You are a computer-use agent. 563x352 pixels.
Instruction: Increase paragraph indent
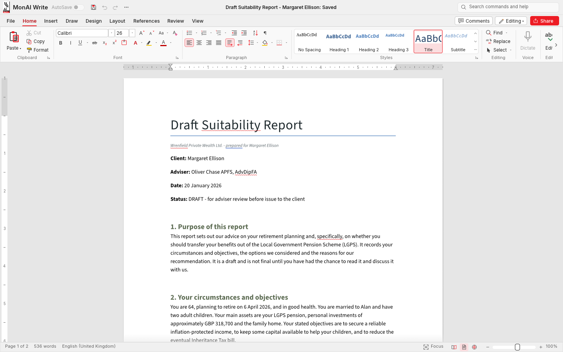click(x=244, y=33)
